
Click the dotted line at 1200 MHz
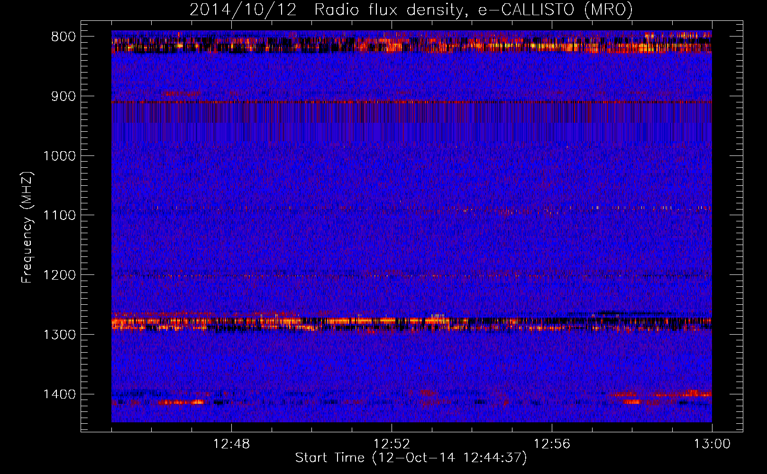pos(411,275)
